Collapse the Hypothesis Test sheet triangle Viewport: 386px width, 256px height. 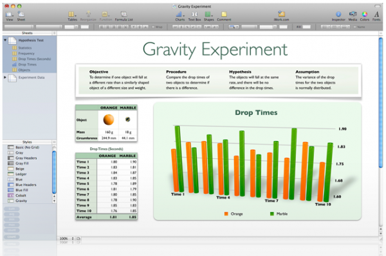click(5, 40)
